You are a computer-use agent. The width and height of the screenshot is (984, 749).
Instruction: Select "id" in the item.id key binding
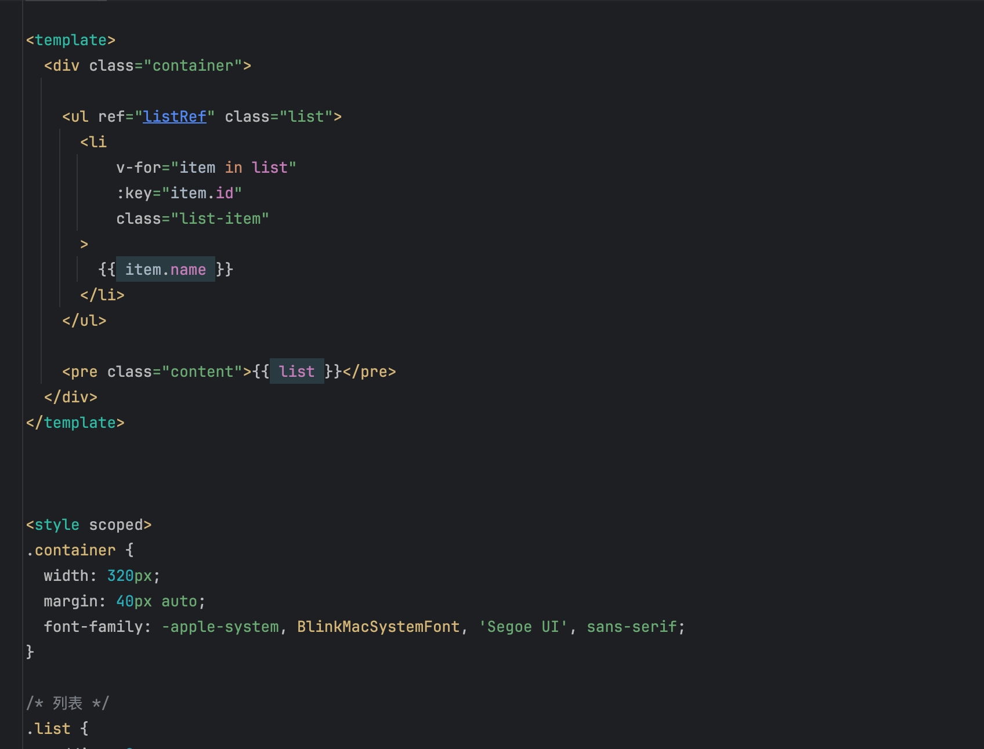coord(225,193)
